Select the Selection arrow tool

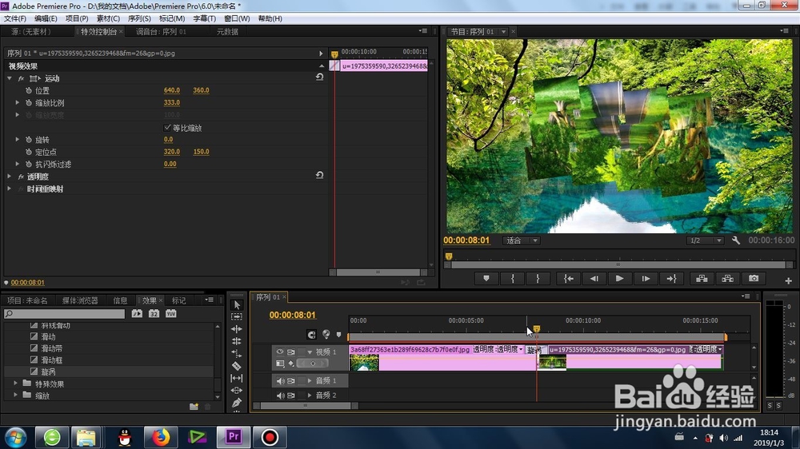point(237,304)
